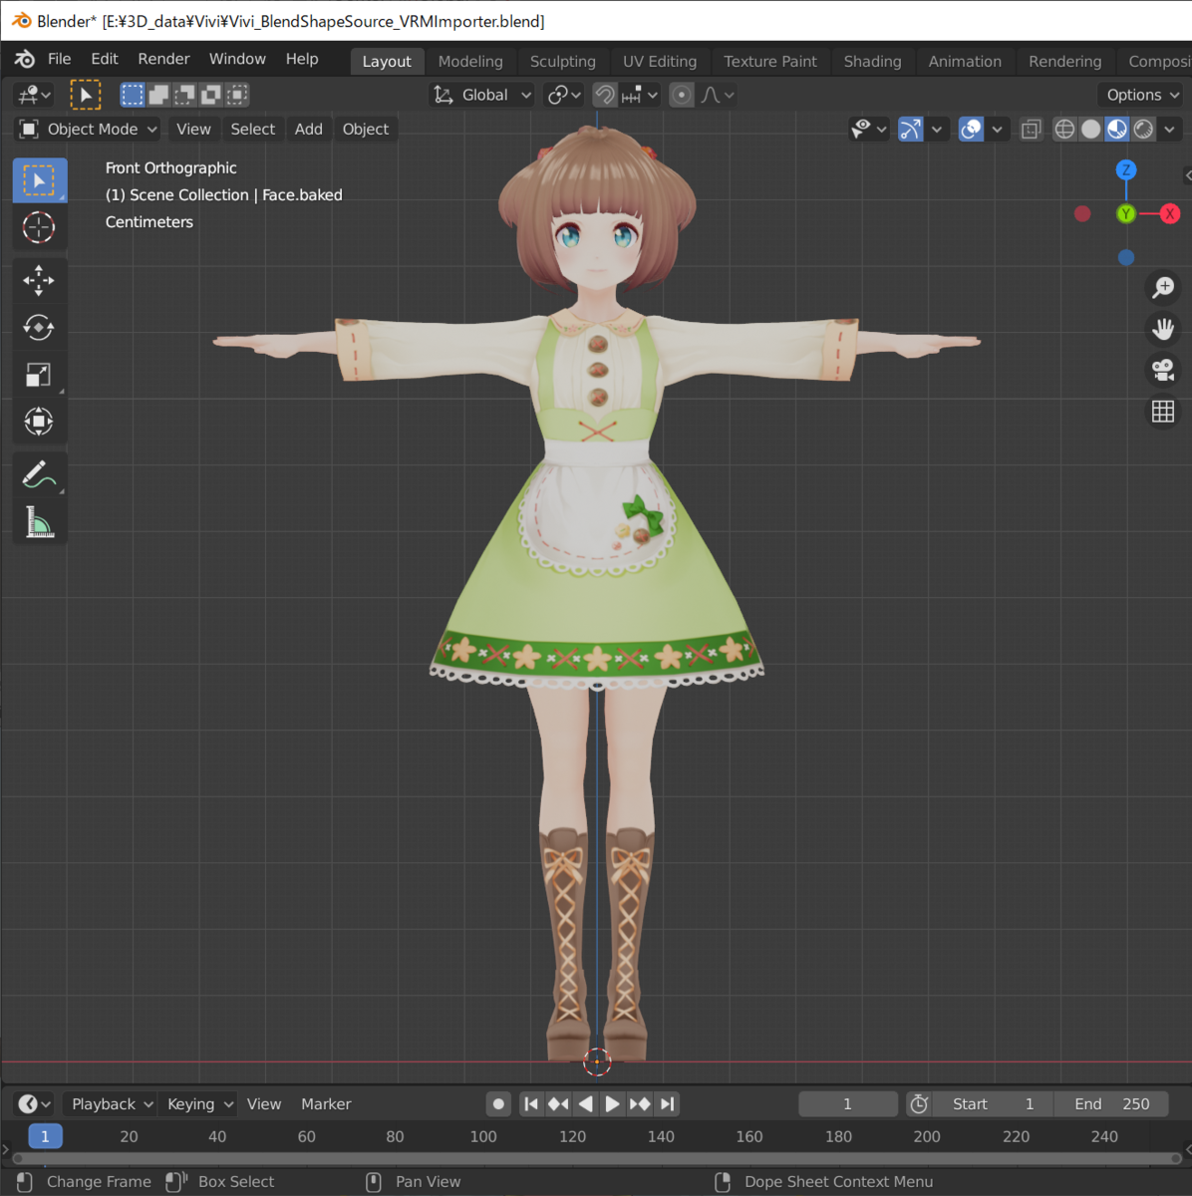Toggle X-Ray display
1192x1196 pixels.
[x=1032, y=129]
